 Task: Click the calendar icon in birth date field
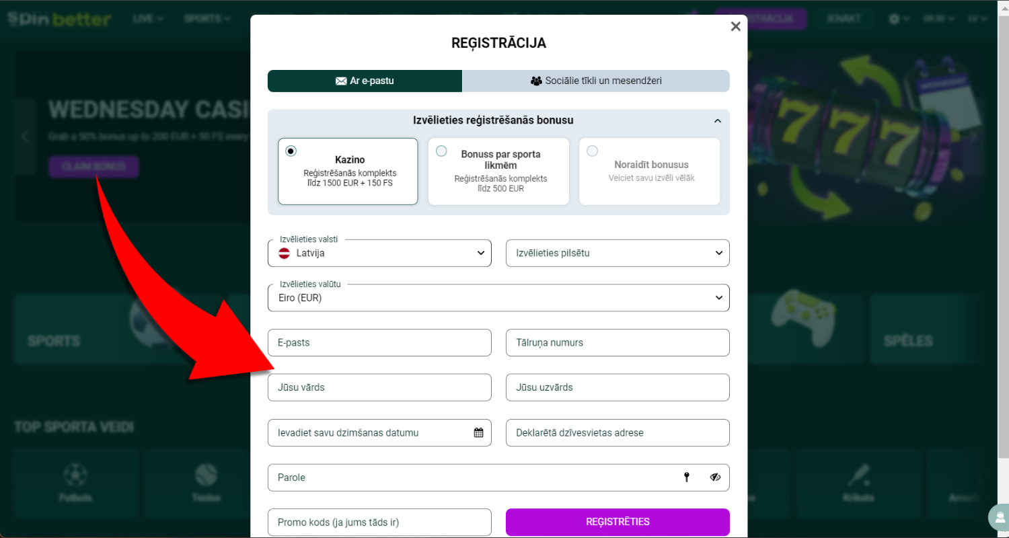[478, 432]
